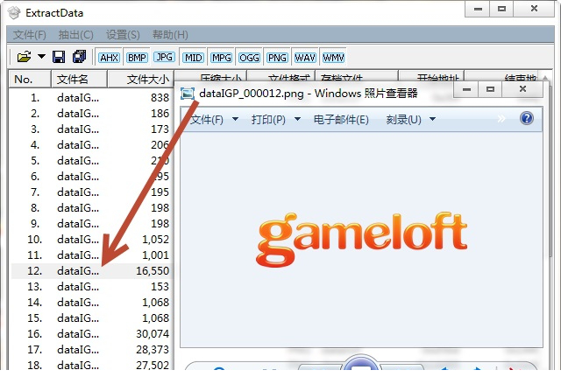
Task: Toggle the WMV format filter
Action: [x=333, y=58]
